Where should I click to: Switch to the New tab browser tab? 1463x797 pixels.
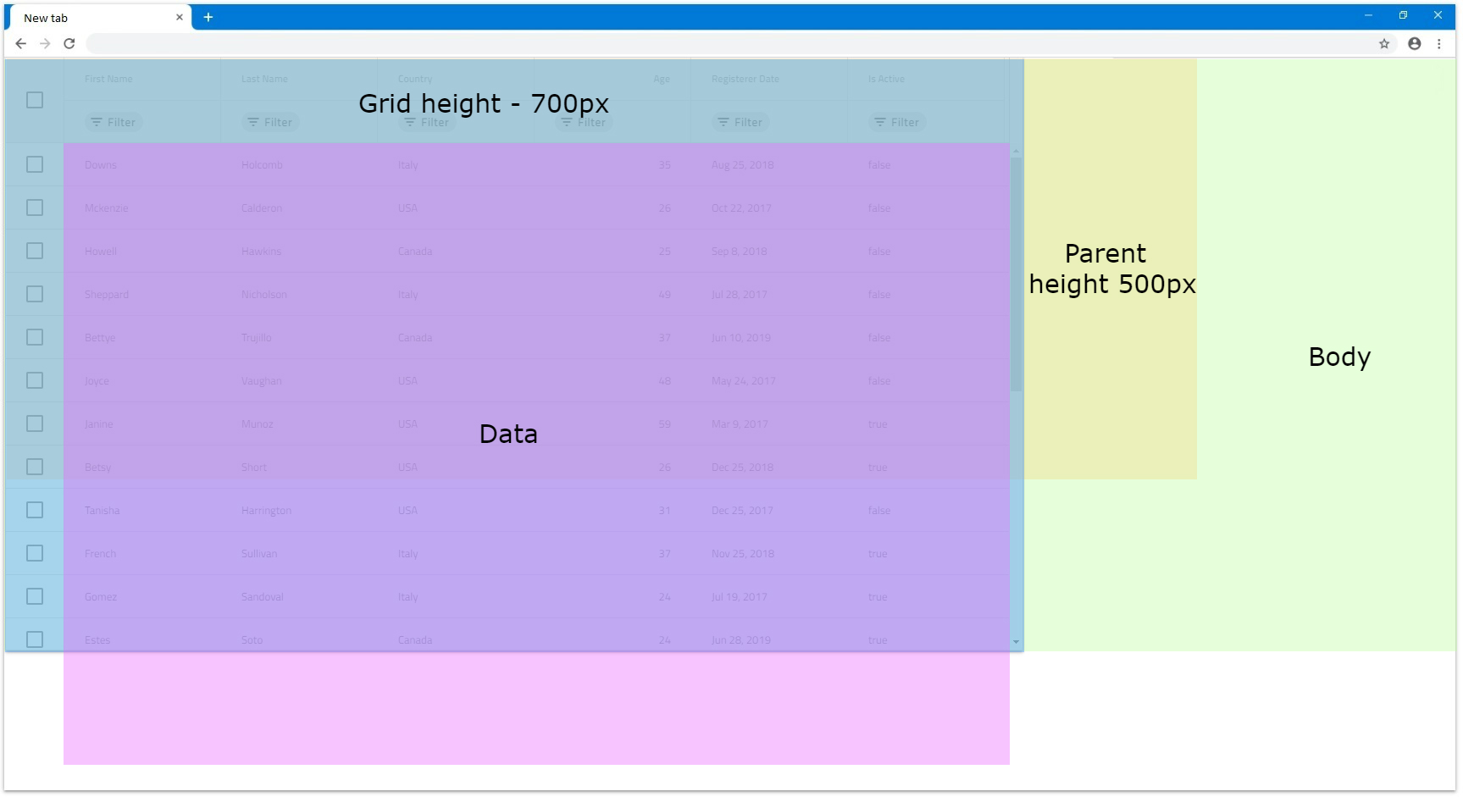click(x=93, y=17)
